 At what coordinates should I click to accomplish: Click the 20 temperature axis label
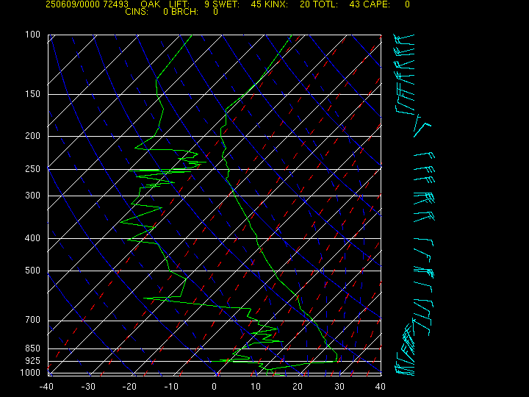[x=298, y=387]
